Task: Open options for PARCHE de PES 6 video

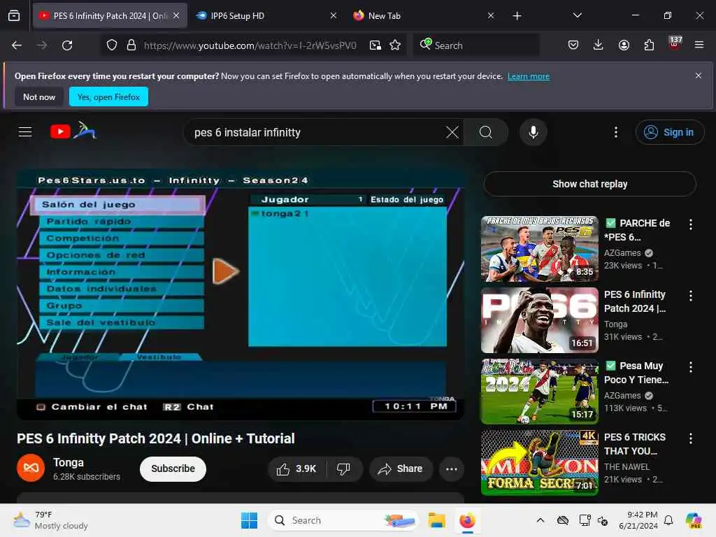Action: pos(690,224)
